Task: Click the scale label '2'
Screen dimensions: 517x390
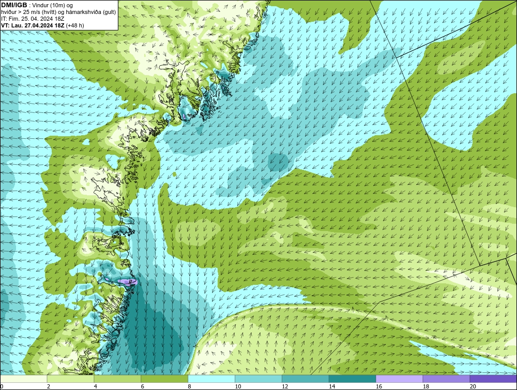Action: coord(49,386)
